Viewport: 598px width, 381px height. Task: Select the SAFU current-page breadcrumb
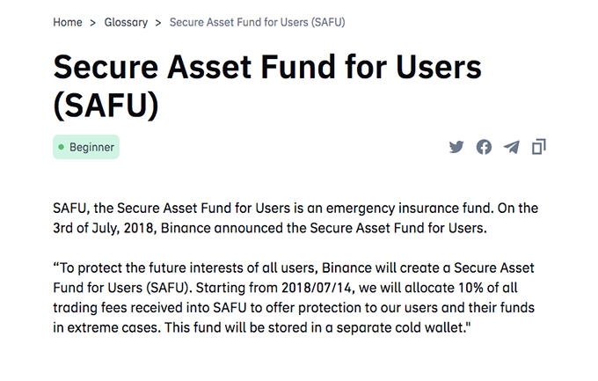point(257,22)
